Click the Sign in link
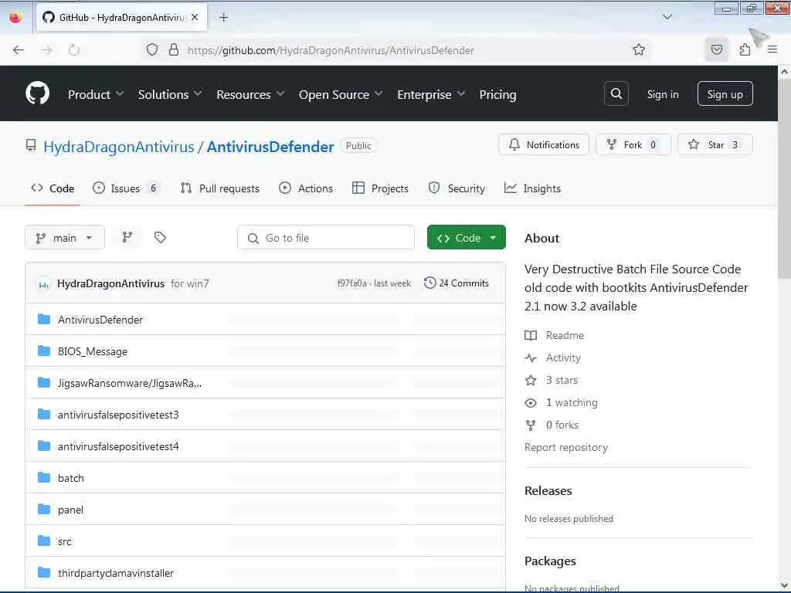 (x=662, y=94)
